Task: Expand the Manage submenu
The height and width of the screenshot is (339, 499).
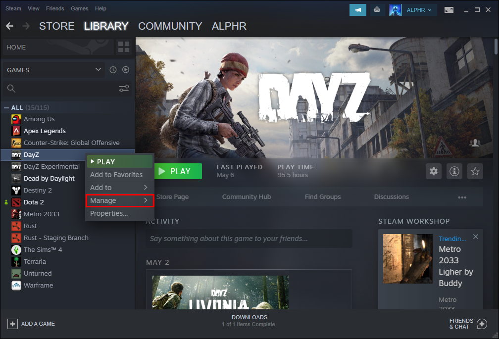Action: (120, 200)
